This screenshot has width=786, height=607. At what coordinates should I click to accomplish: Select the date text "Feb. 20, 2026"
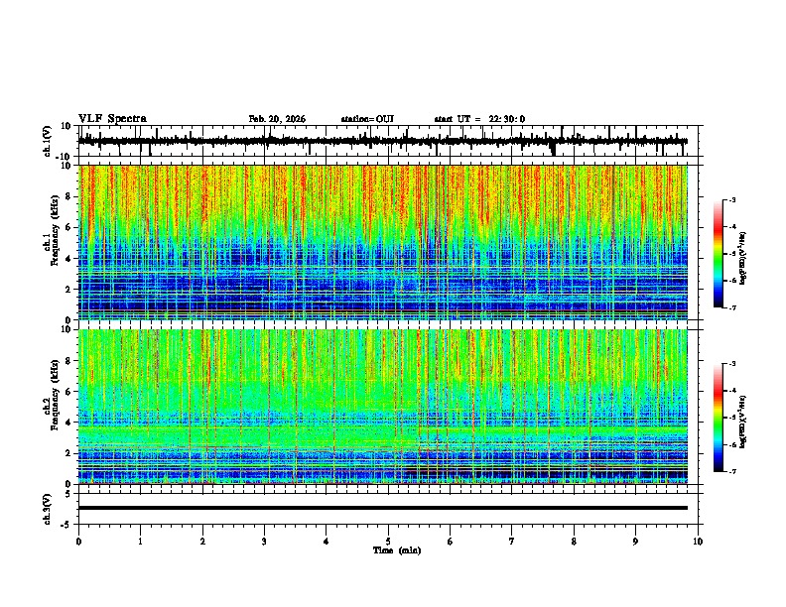pyautogui.click(x=277, y=119)
